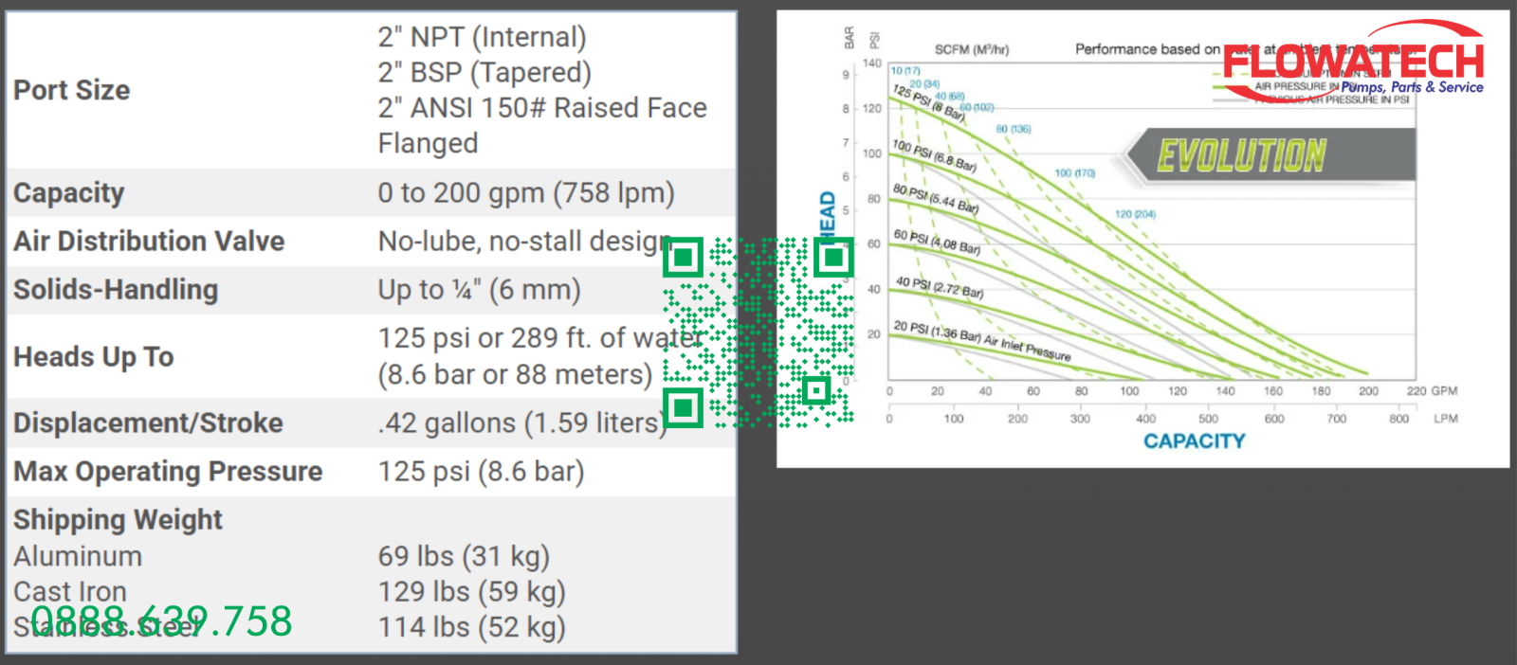Click the Max Operating Pressure label

point(168,472)
